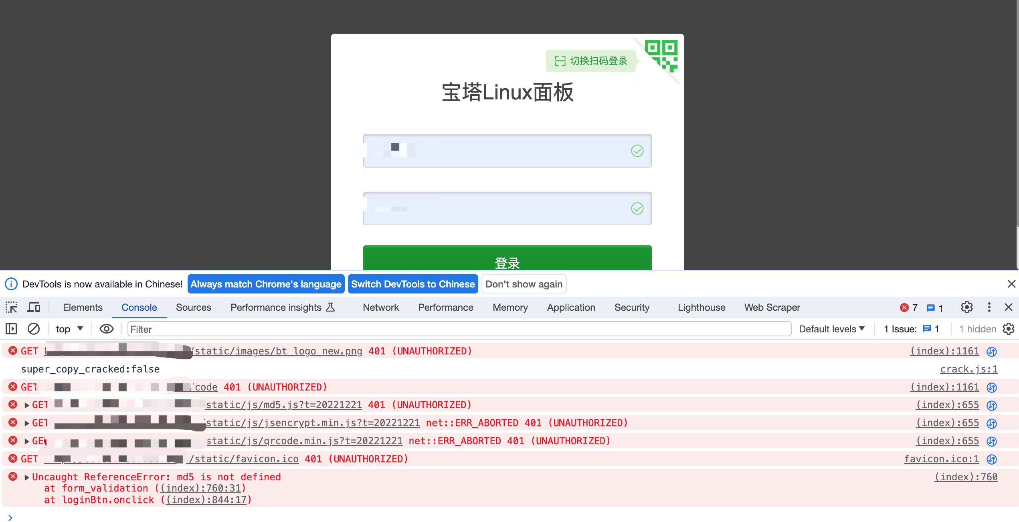Open network request icon for jsencrypt.min.js row
Screen dimensions: 1019x522
coord(992,423)
